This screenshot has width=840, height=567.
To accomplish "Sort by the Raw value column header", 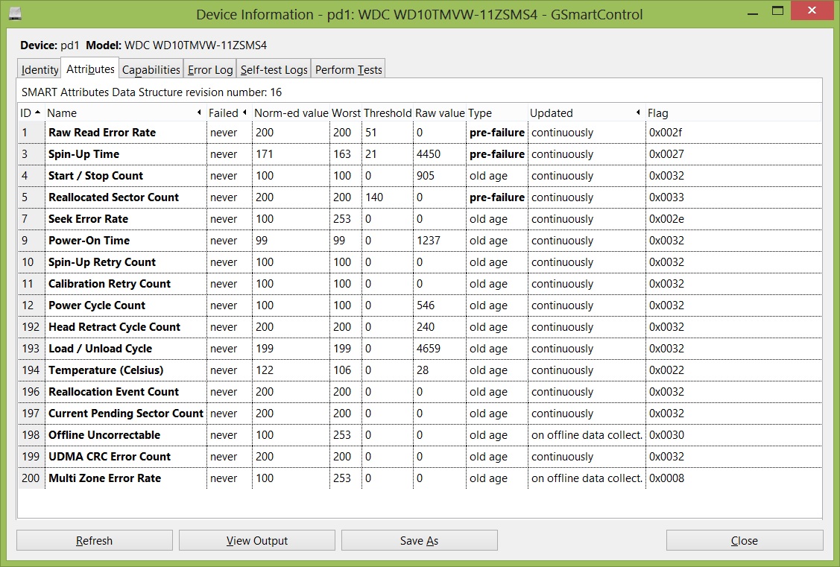I will [x=440, y=113].
